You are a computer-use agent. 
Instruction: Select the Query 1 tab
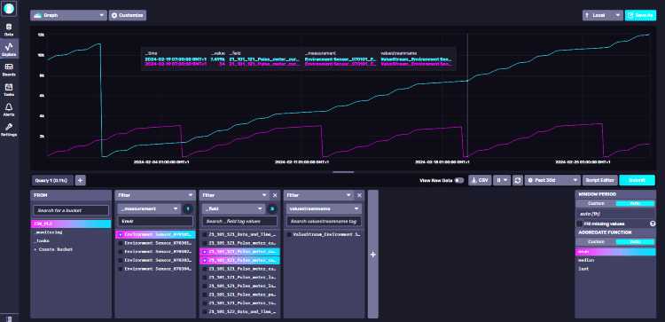(x=52, y=180)
